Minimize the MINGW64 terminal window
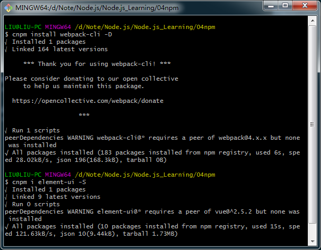 click(270, 5)
